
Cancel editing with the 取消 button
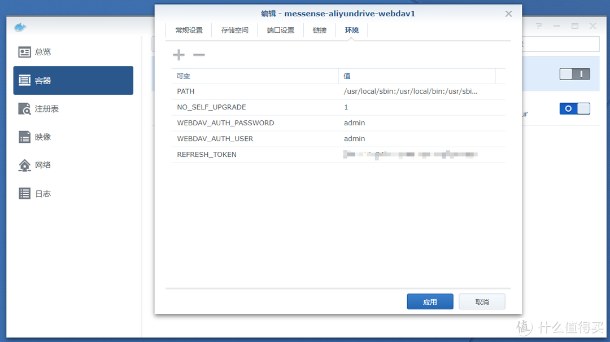482,301
